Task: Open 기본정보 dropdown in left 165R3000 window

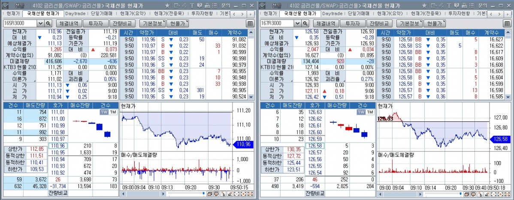Action: [x=152, y=24]
